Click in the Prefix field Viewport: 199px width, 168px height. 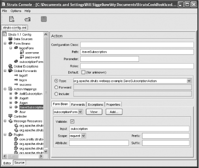click(x=166, y=136)
